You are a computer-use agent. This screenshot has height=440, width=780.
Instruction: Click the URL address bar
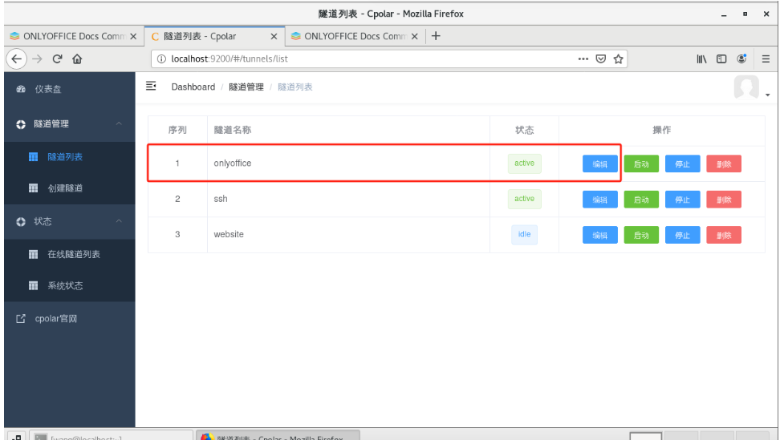361,59
